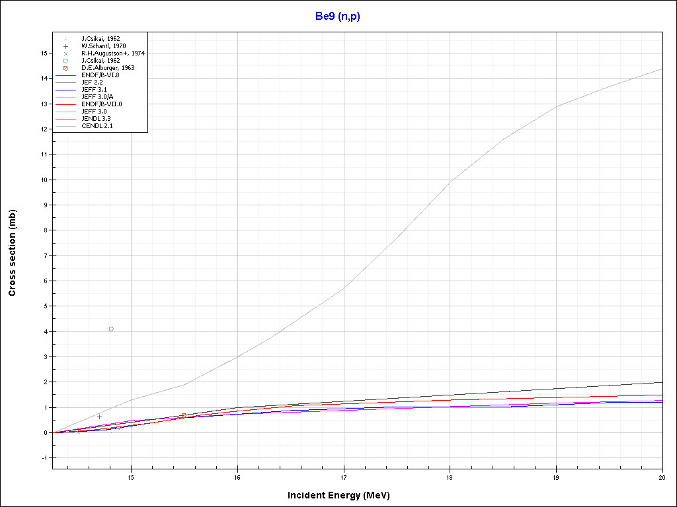Select the Incident Energy (MeV) axis label
Viewport: 677px width, 507px height.
pos(343,495)
